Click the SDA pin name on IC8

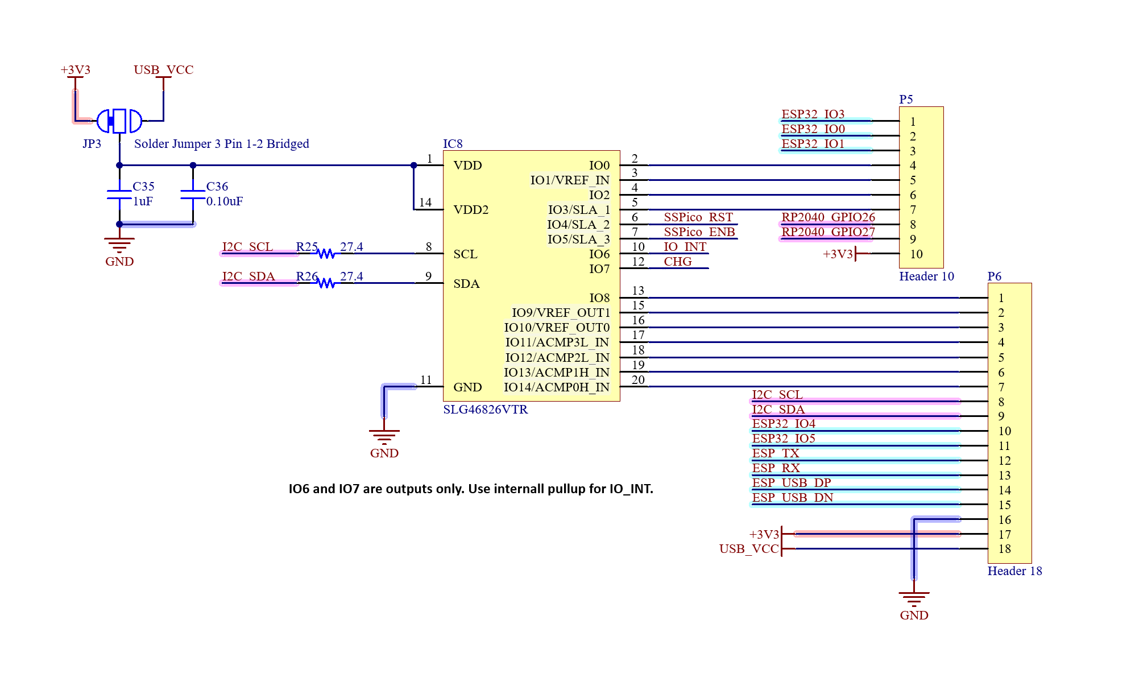(x=466, y=284)
